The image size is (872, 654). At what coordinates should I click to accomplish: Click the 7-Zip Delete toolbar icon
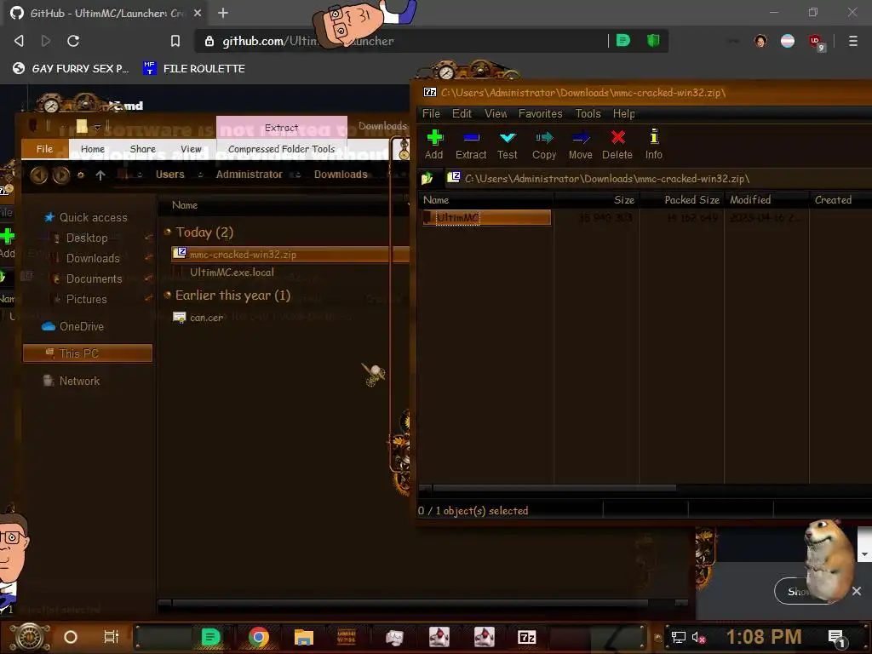point(617,137)
